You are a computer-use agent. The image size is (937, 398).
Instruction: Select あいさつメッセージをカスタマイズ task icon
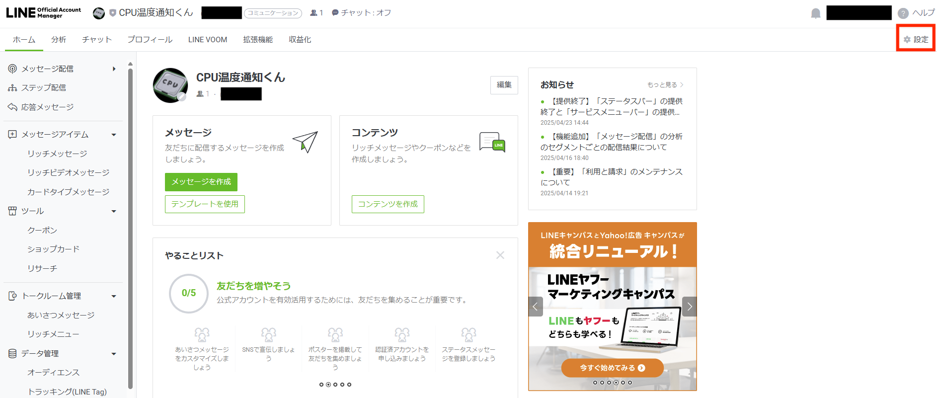[202, 334]
